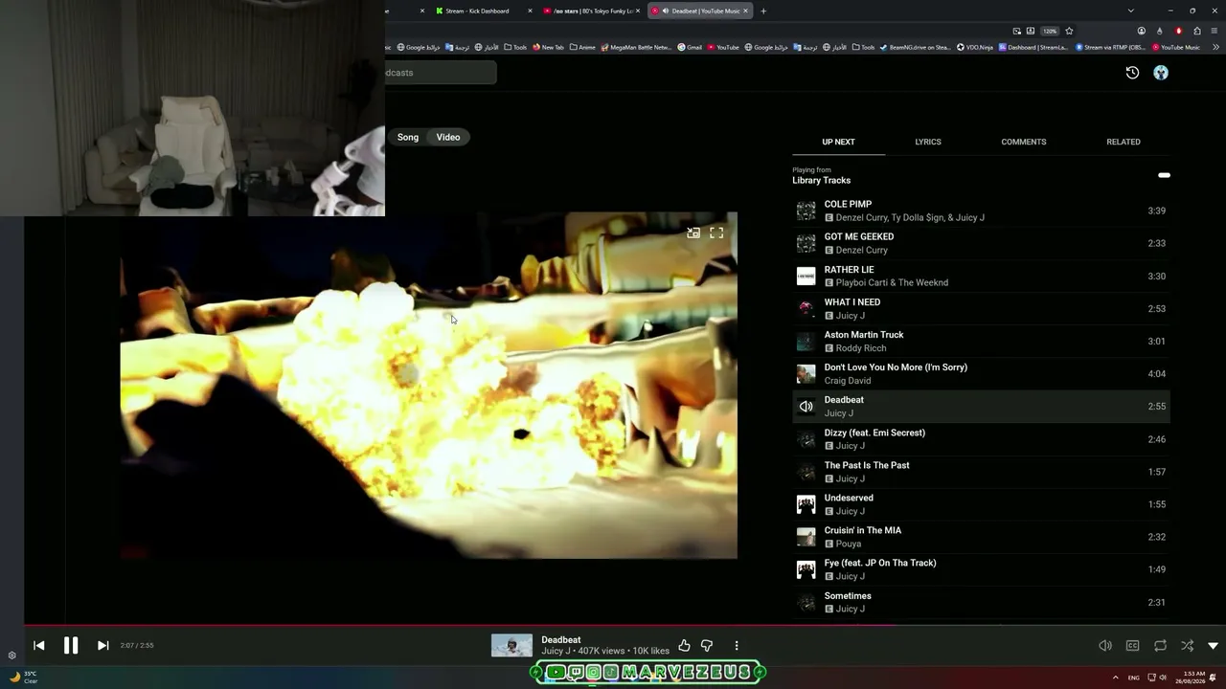The image size is (1226, 689).
Task: Open Juicy J link in player bar
Action: [x=556, y=651]
